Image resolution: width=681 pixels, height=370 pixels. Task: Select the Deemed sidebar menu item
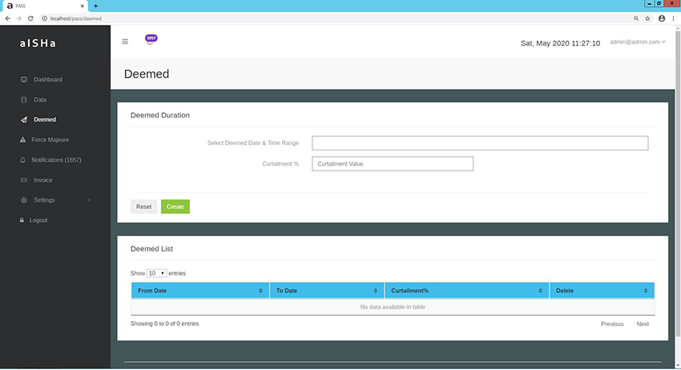(x=45, y=120)
